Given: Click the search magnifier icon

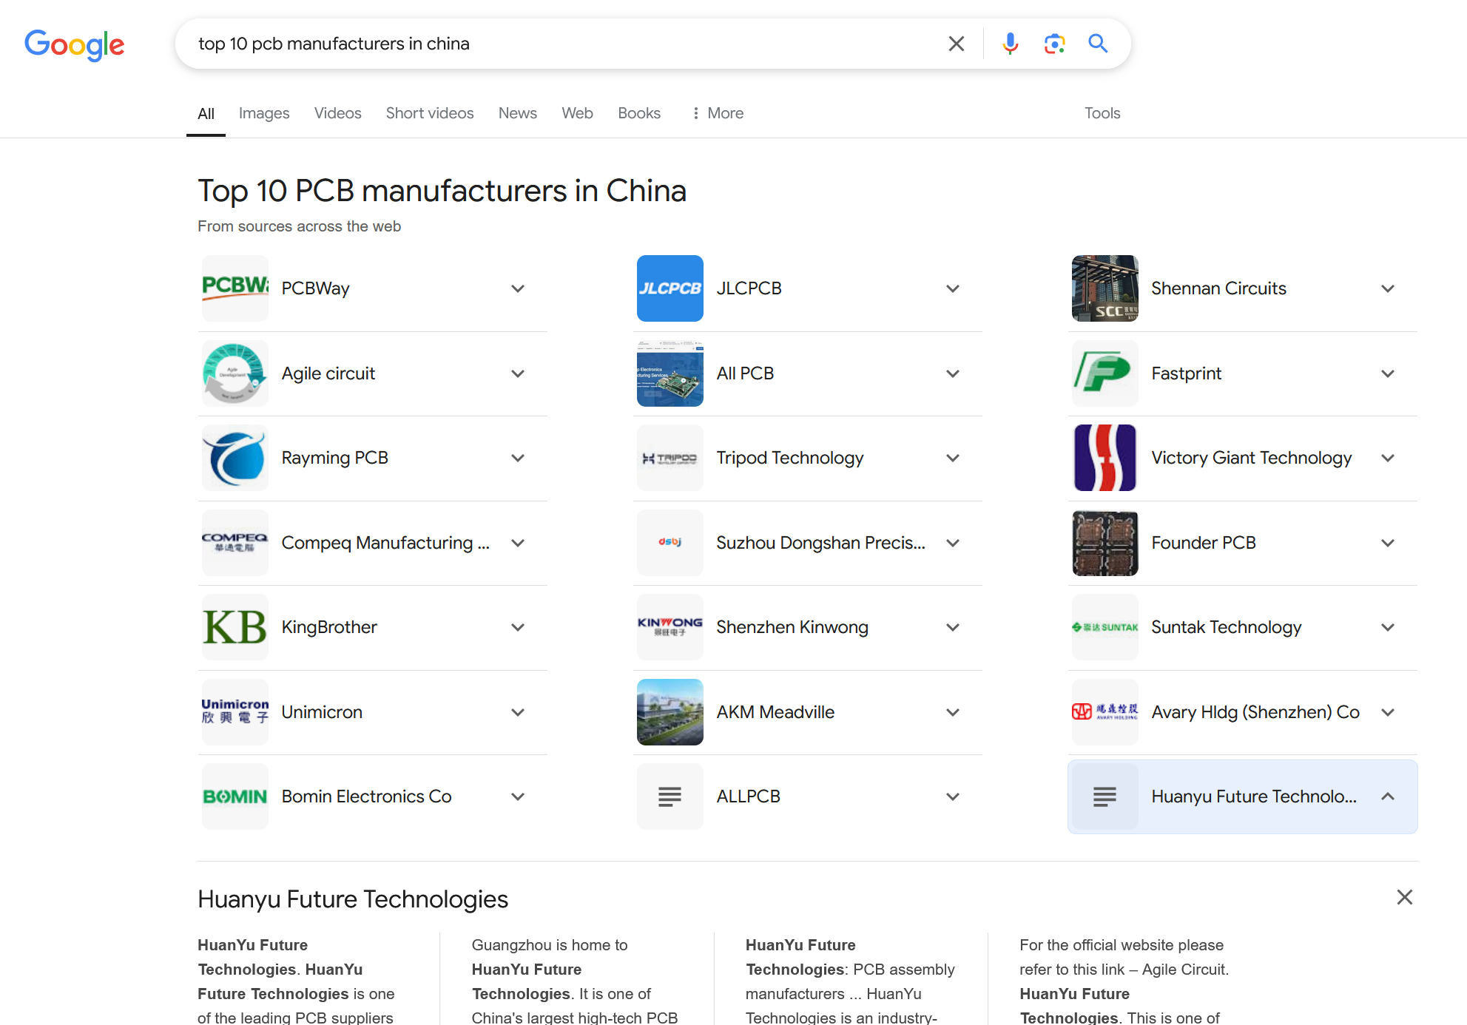Looking at the screenshot, I should [x=1098, y=44].
